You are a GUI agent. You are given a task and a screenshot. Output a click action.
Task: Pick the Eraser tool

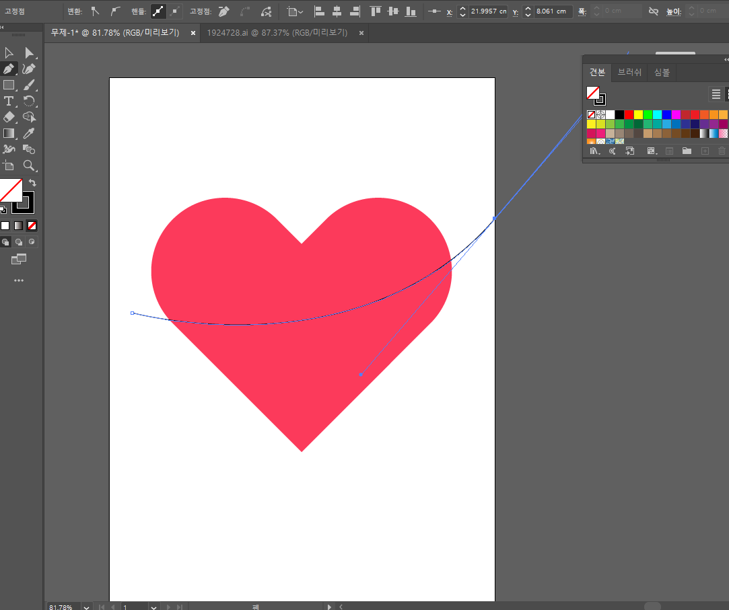(9, 117)
